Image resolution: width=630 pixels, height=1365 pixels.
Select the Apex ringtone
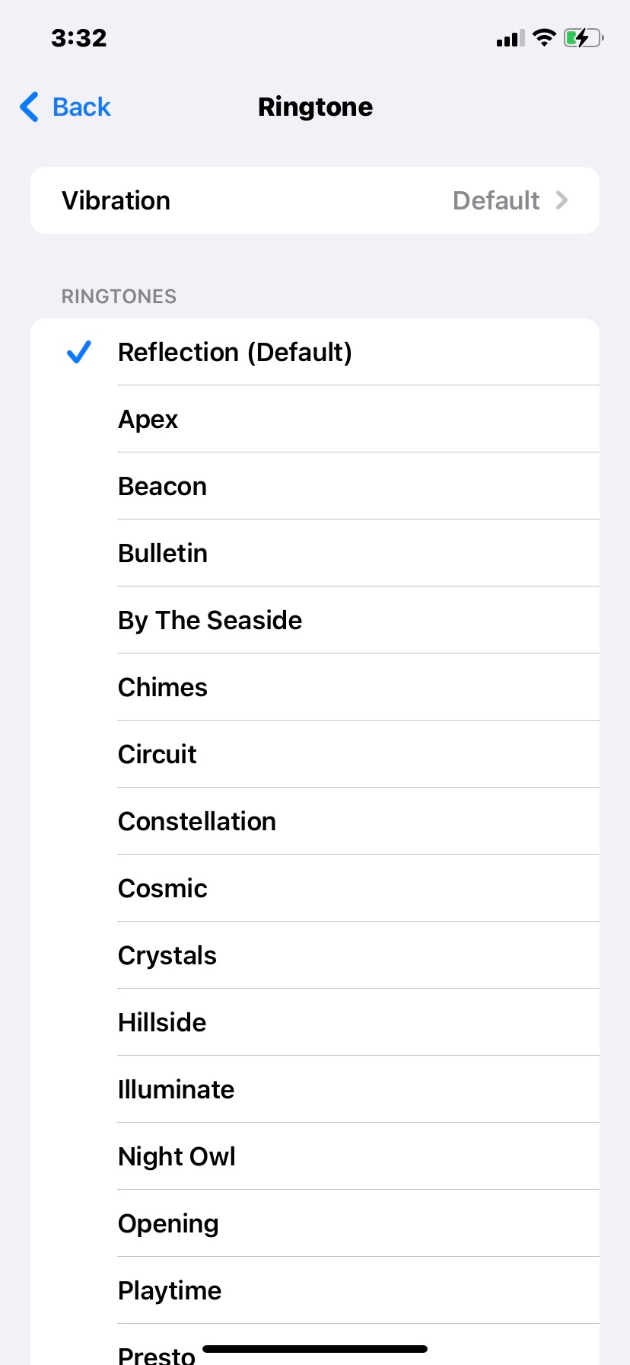point(148,419)
